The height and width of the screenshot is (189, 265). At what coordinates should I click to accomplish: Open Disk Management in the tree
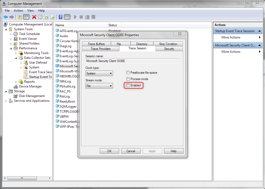click(x=32, y=96)
